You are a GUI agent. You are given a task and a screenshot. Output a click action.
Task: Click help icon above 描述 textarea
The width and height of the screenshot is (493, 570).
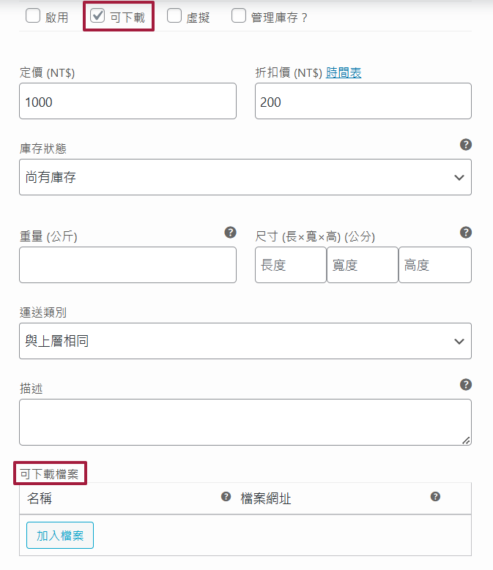point(465,385)
